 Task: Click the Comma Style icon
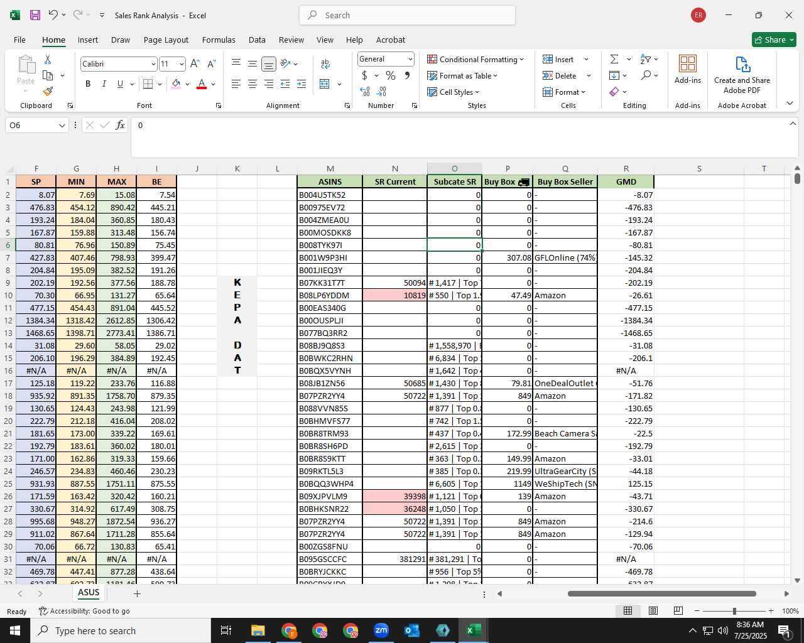tap(407, 75)
